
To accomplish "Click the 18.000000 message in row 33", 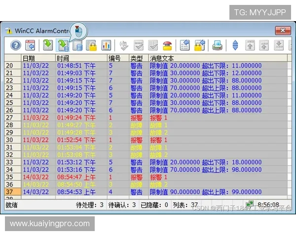I will [206, 162].
